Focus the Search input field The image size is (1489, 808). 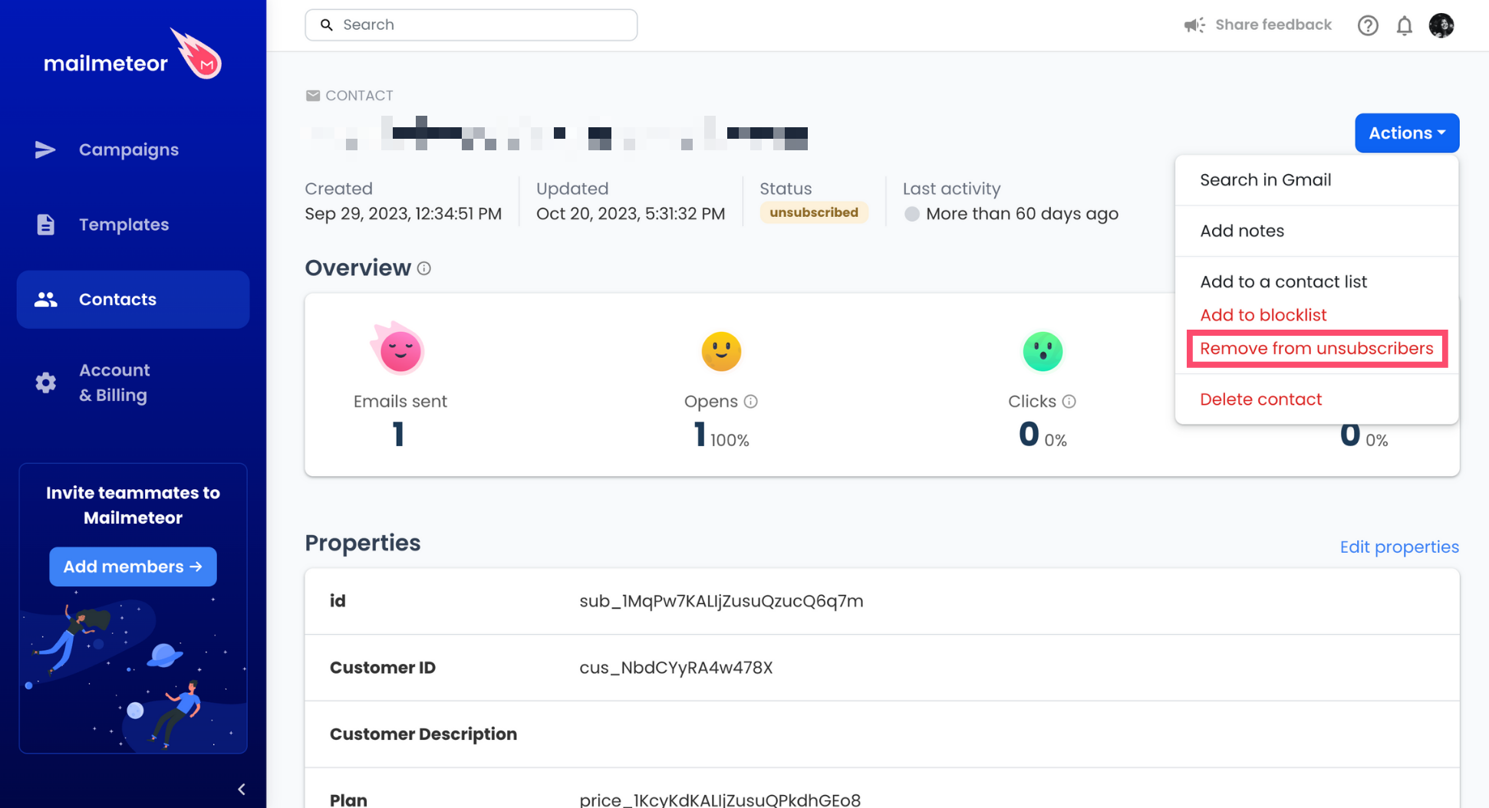pyautogui.click(x=471, y=25)
